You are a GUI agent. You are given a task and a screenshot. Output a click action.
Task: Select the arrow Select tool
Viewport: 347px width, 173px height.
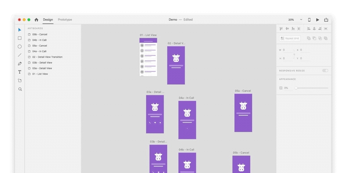20,30
